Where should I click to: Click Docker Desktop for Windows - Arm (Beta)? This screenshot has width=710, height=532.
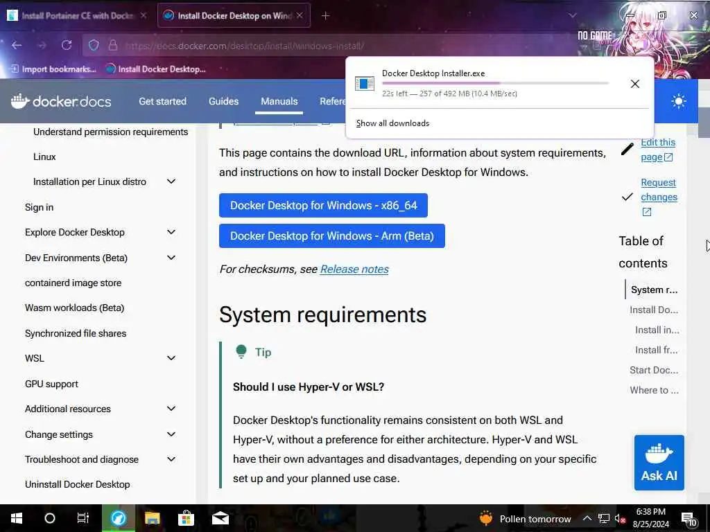click(x=332, y=236)
